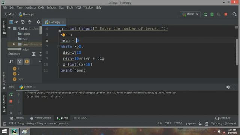Image resolution: width=240 pixels, height=135 pixels.
Task: Open the Project view dropdown
Action: pyautogui.click(x=13, y=22)
